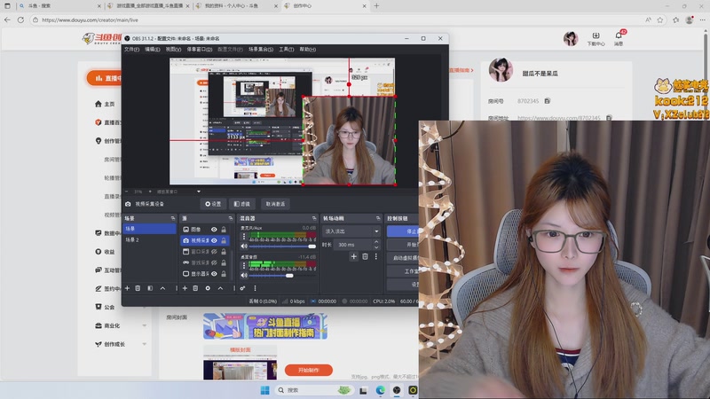The width and height of the screenshot is (710, 399).
Task: Switch to 我的资料 个人中心 browser tab
Action: (235, 6)
